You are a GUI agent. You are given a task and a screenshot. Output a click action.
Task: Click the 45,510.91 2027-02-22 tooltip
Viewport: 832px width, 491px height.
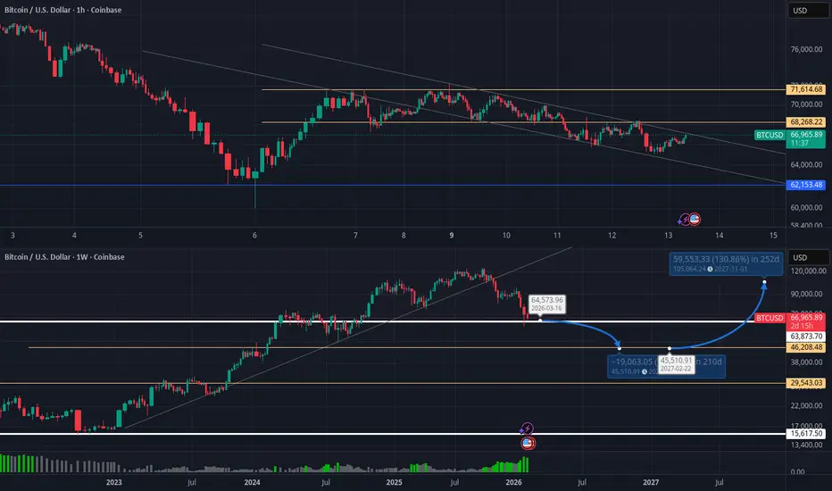click(676, 364)
